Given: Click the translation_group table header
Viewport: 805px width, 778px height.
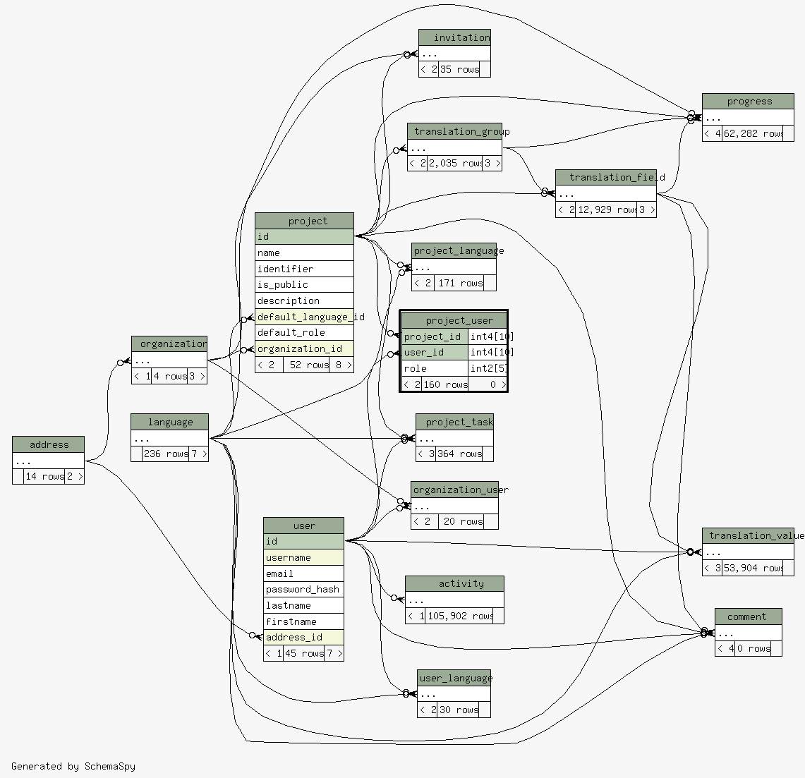Looking at the screenshot, I should point(454,131).
